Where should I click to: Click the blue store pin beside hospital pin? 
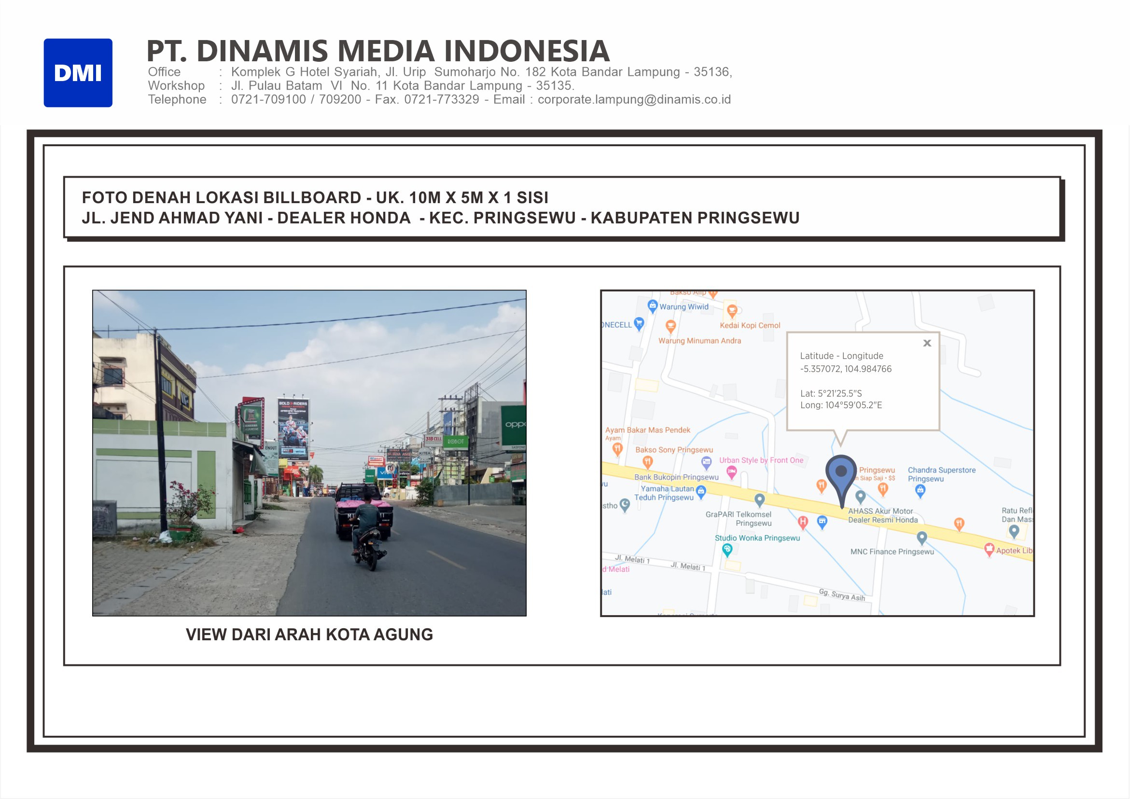coord(822,522)
